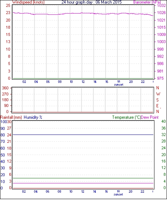Screen dimensions: 167x202
Task: Click the 1026 hPa barometer tick
Action: pyautogui.click(x=161, y=13)
